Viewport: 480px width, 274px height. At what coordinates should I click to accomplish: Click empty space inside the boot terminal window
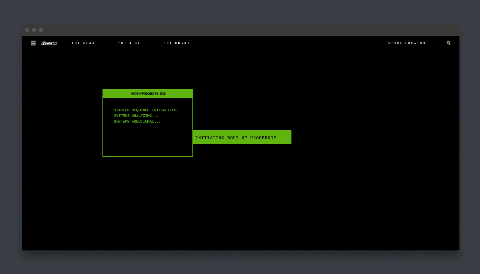coord(148,141)
